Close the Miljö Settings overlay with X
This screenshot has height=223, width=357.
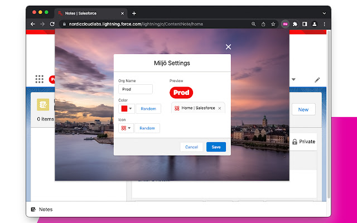click(x=228, y=47)
